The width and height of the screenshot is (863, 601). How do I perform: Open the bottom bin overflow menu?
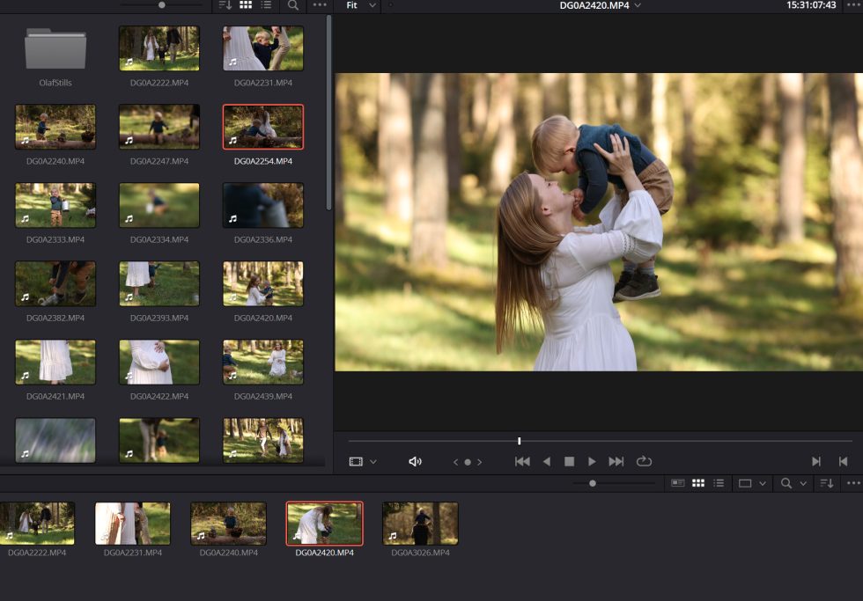(x=852, y=483)
